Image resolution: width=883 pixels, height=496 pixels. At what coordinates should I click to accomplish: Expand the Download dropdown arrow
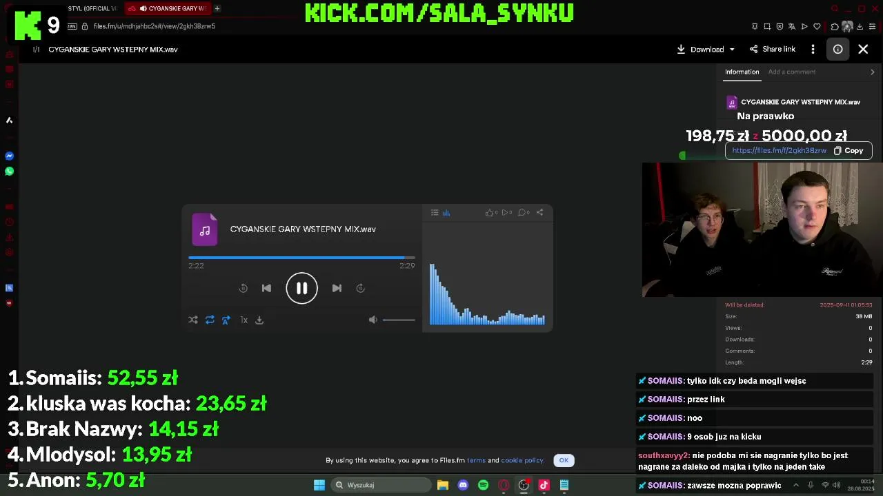click(x=732, y=50)
